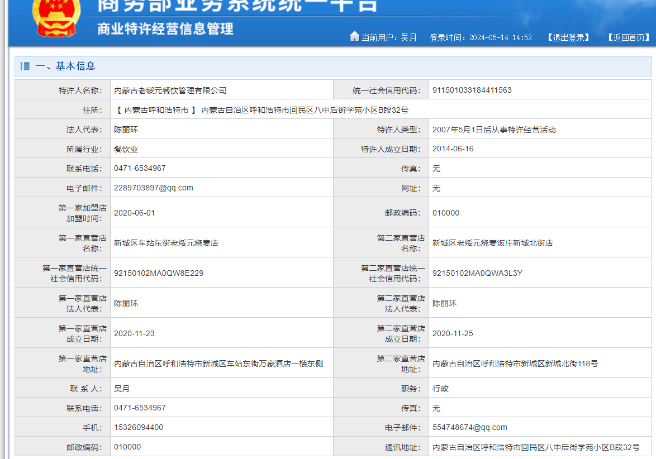Open the 【返回首页】 return home link
This screenshot has height=459, width=656.
[629, 37]
